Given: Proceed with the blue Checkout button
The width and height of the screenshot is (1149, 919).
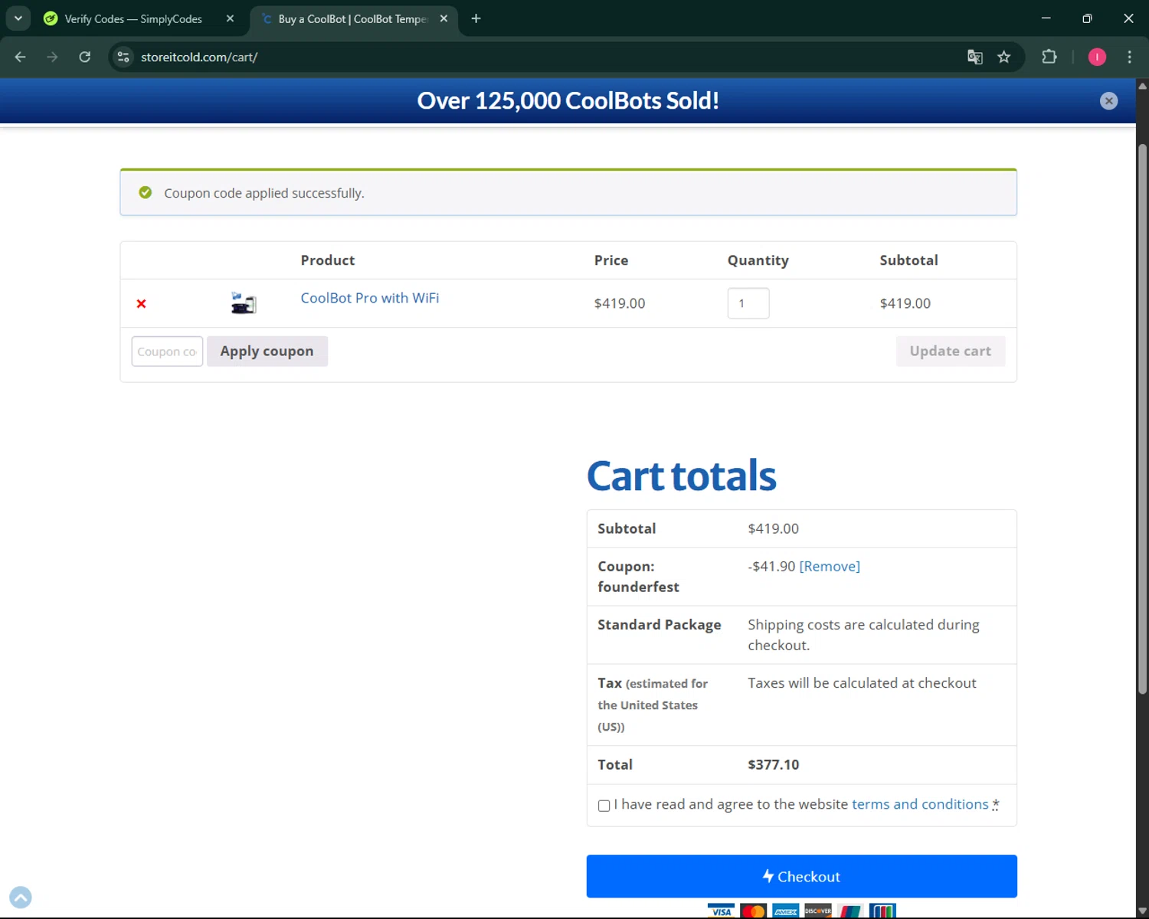Looking at the screenshot, I should click(802, 876).
